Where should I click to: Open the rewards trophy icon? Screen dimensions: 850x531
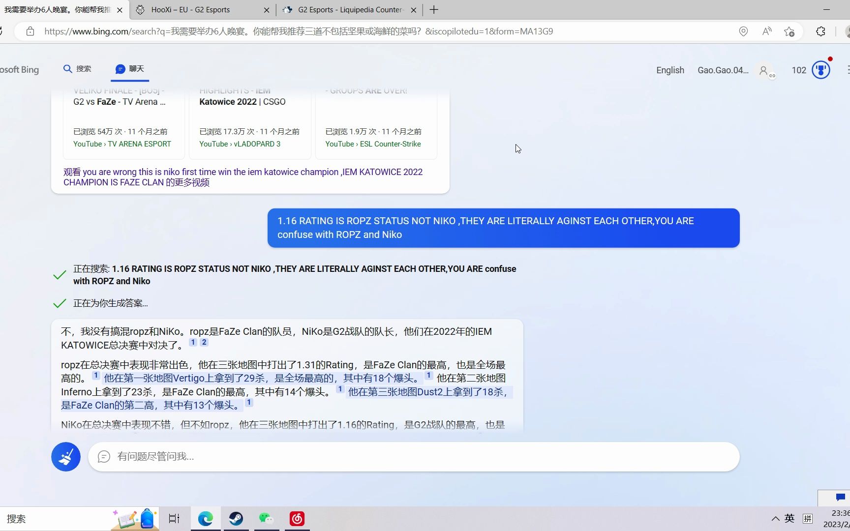click(821, 70)
